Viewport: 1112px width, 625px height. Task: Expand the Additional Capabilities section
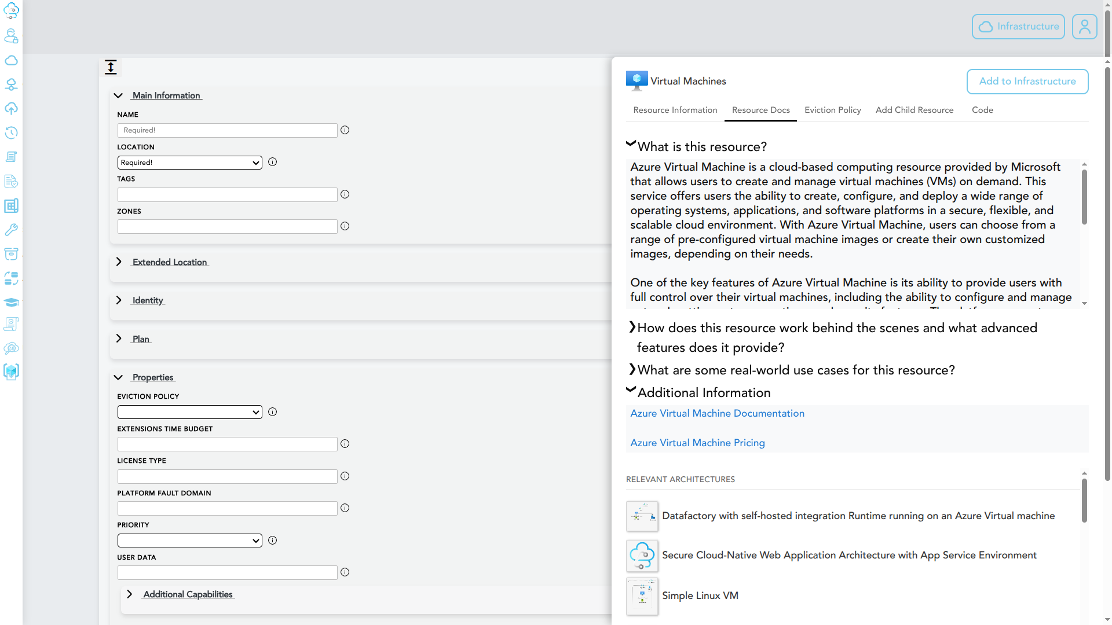(x=130, y=594)
